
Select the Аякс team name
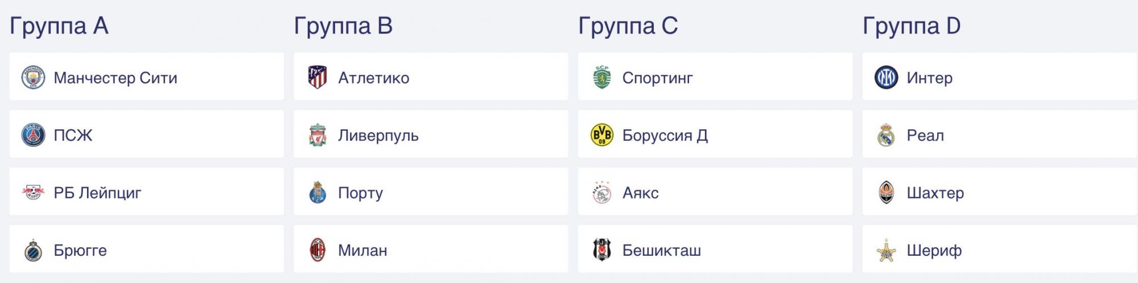tap(640, 193)
